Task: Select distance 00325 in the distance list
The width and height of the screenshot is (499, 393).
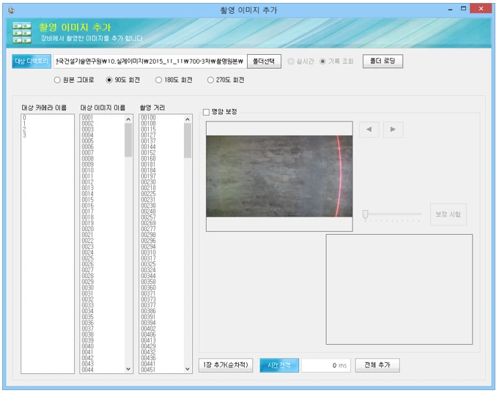Action: 162,264
